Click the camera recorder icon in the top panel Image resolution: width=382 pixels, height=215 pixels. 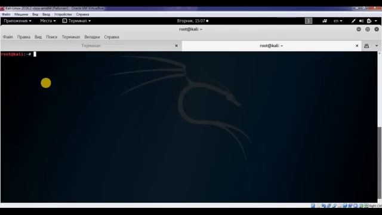click(325, 21)
